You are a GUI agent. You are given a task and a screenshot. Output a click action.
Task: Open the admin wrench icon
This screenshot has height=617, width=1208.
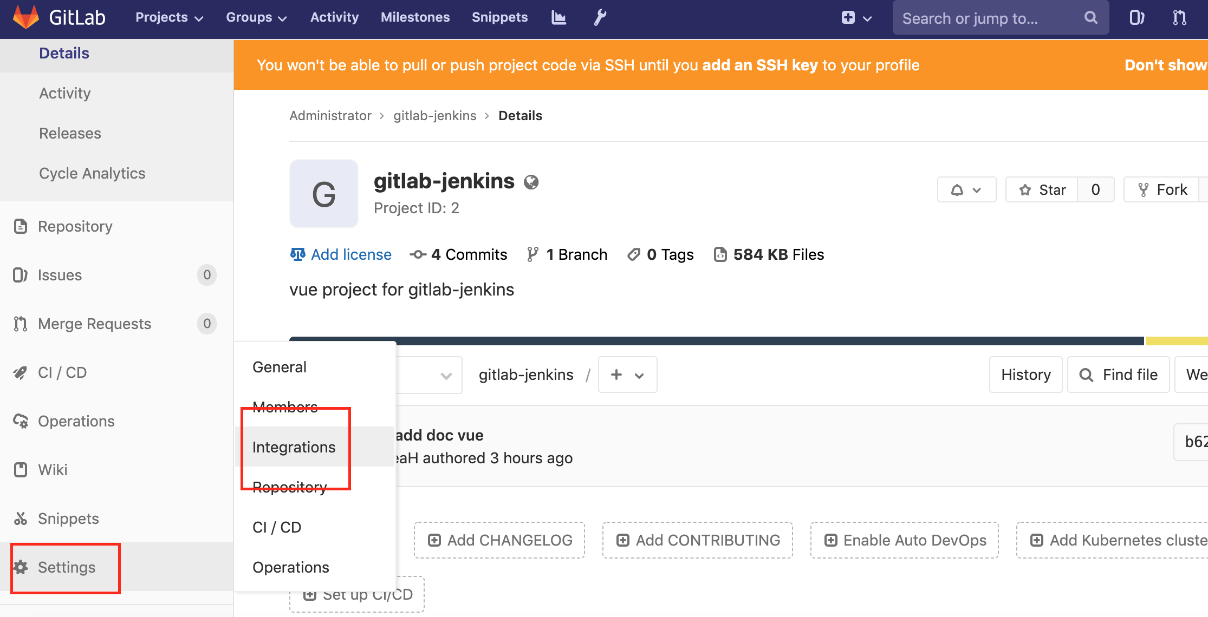(x=599, y=17)
